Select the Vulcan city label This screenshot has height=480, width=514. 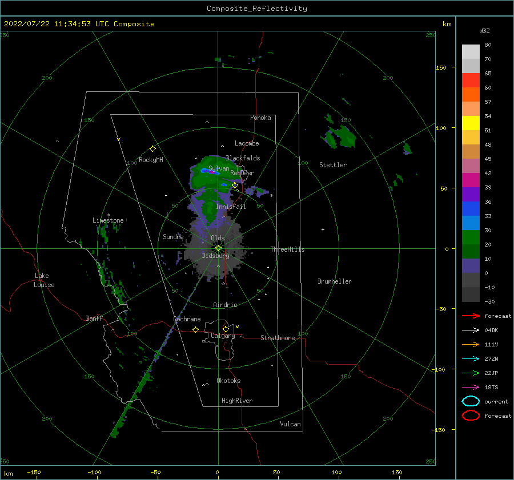pyautogui.click(x=291, y=424)
